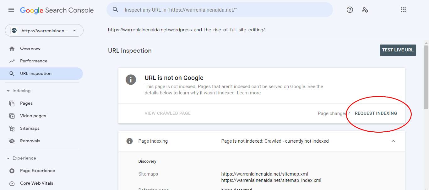Click the Page Experience icon
The width and height of the screenshot is (429, 190).
[12, 171]
